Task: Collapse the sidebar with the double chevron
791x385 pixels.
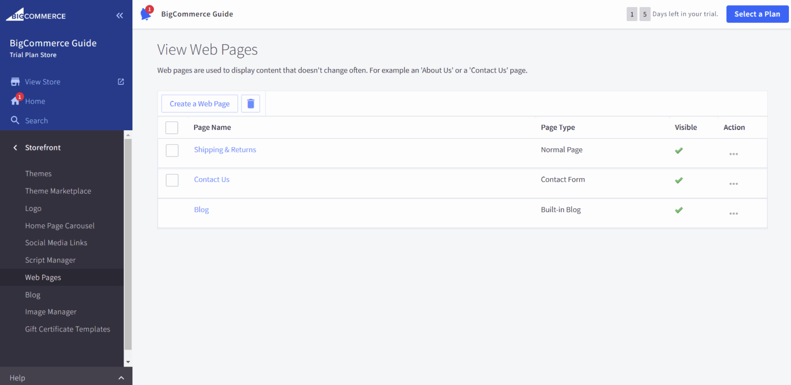Action: pos(119,15)
